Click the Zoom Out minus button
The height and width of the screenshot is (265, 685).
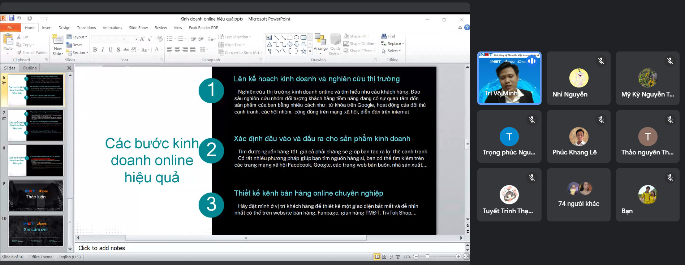click(416, 257)
